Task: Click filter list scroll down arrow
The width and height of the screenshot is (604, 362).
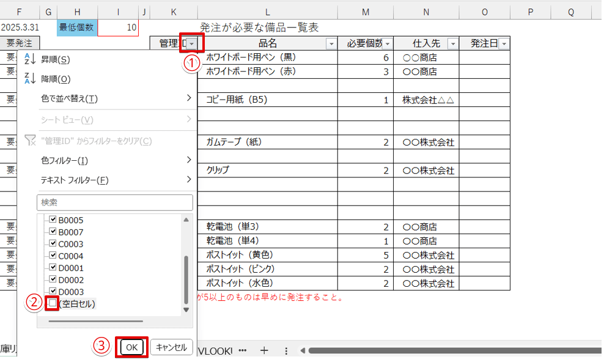Action: 186,309
